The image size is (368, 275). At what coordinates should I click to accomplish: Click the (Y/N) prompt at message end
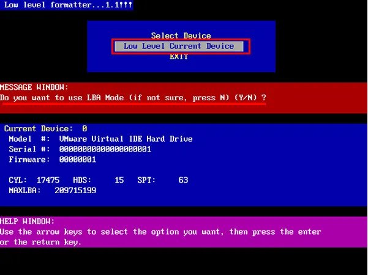pos(249,97)
